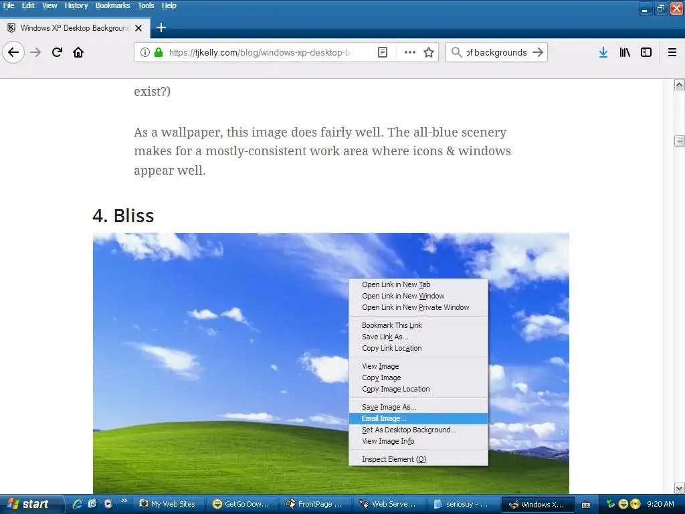The image size is (685, 514).
Task: Select the highlighted Email Image... entry
Action: [x=419, y=418]
